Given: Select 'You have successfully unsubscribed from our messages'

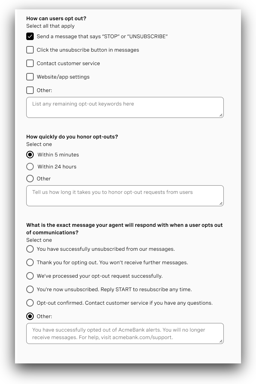Looking at the screenshot, I should tap(30, 249).
